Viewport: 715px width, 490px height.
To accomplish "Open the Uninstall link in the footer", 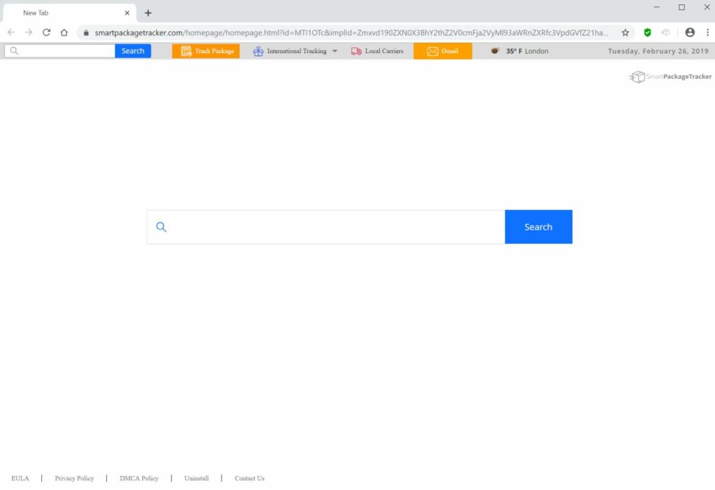I will [196, 478].
